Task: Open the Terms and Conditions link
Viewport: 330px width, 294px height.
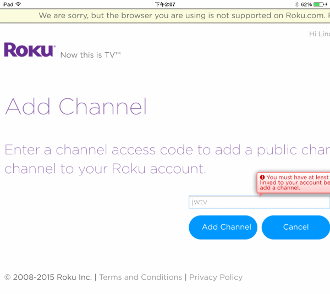Action: (x=141, y=278)
